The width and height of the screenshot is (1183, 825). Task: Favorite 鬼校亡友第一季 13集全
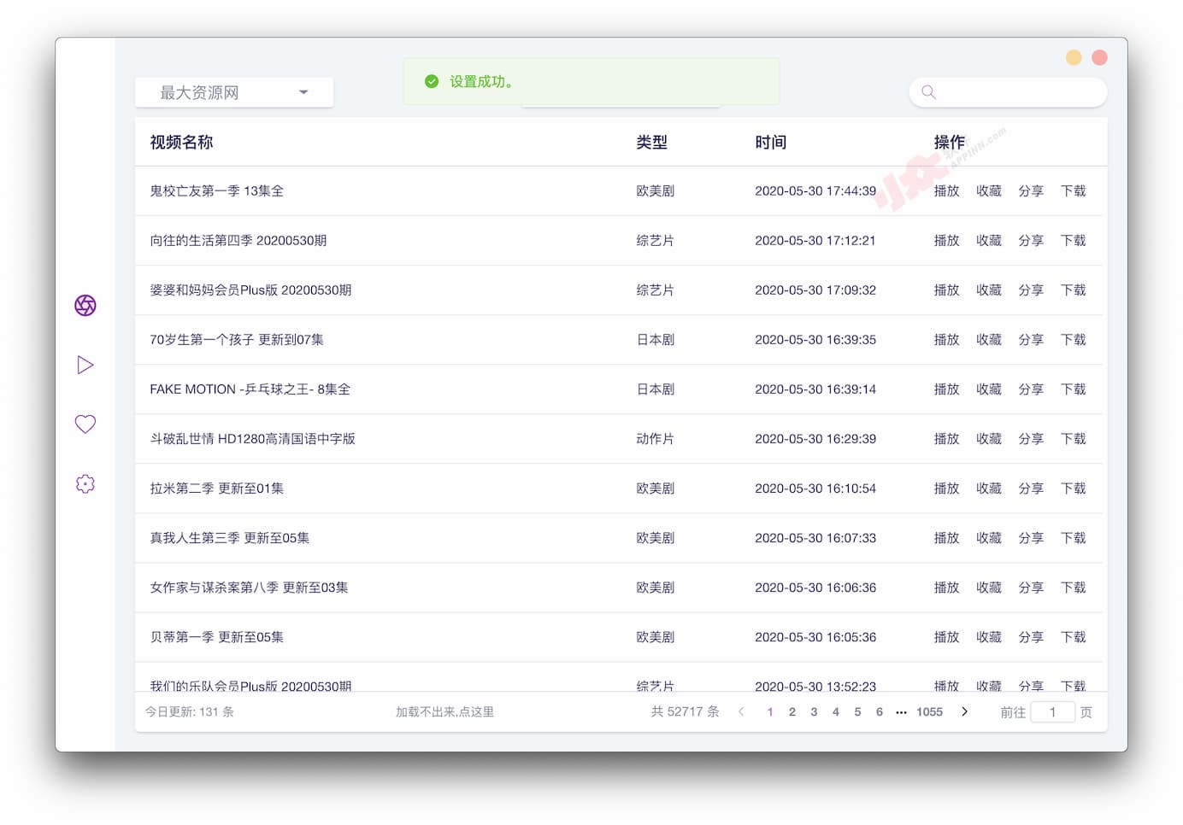pos(989,191)
